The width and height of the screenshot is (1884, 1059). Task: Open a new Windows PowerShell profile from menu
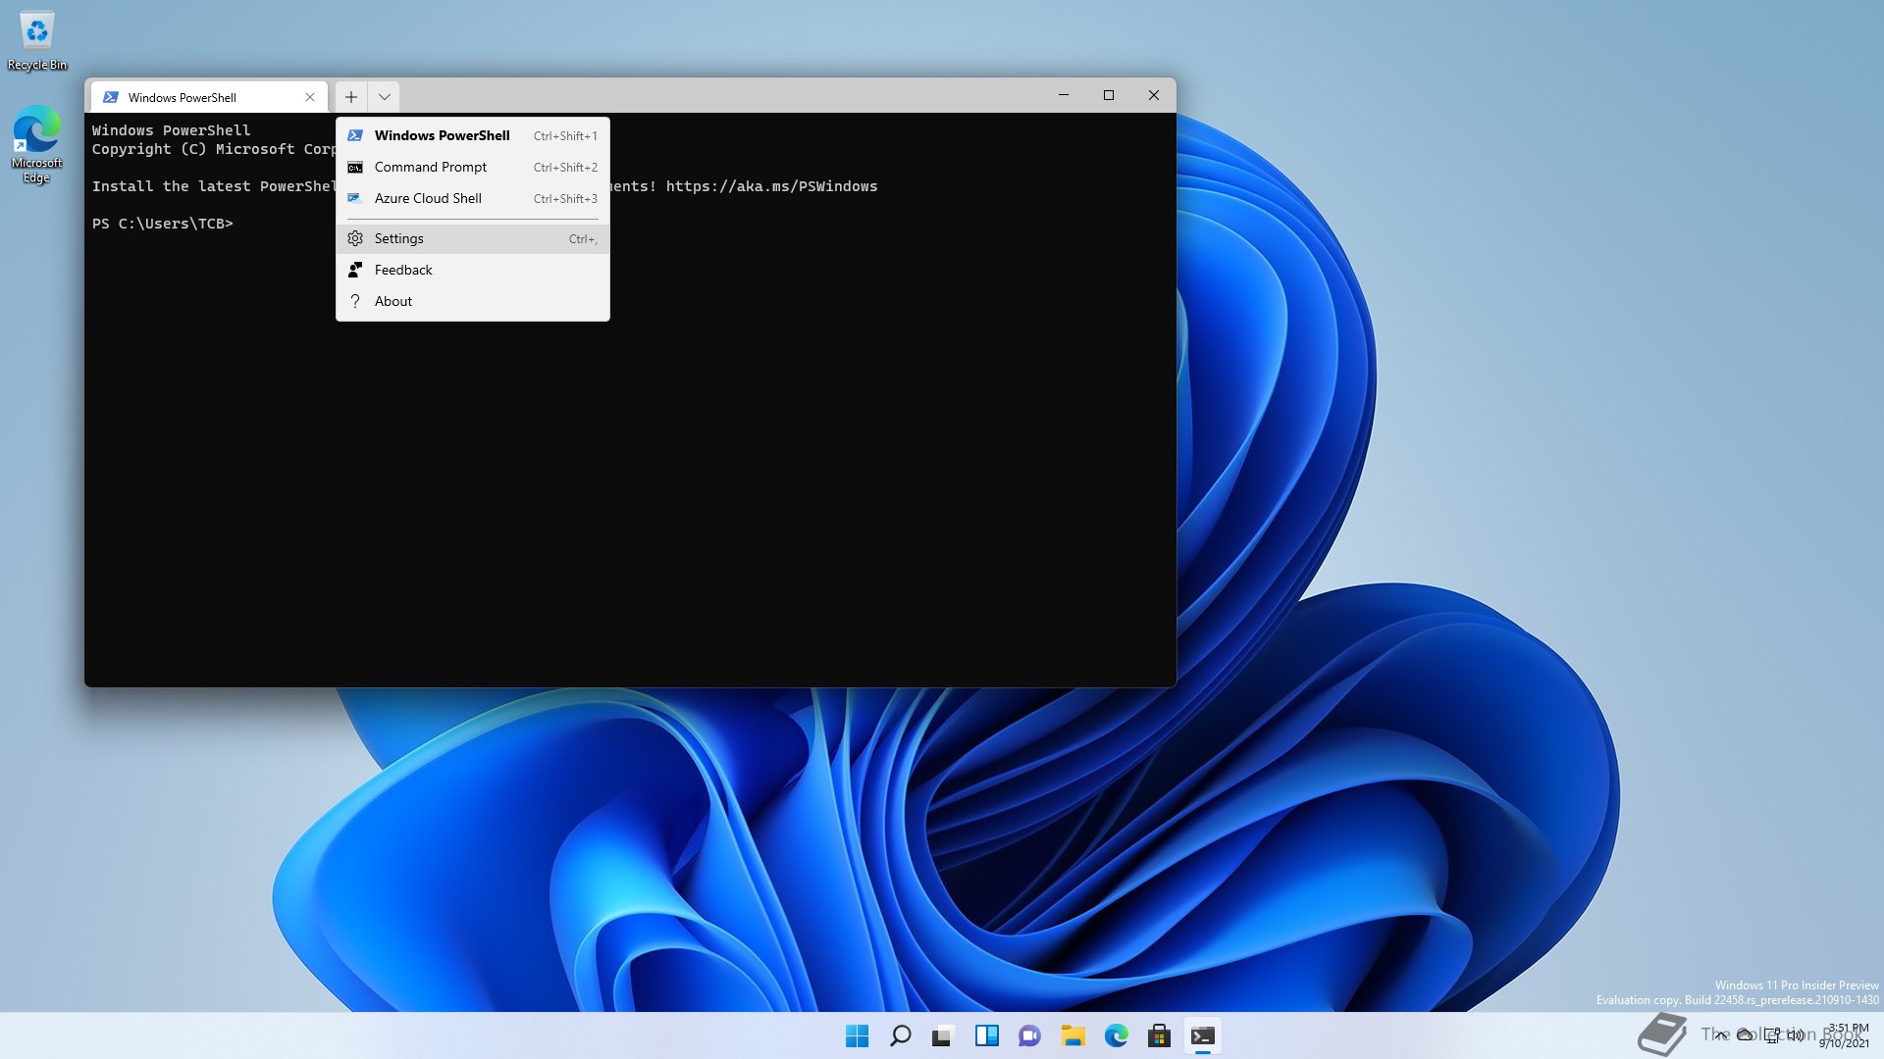[x=472, y=135]
